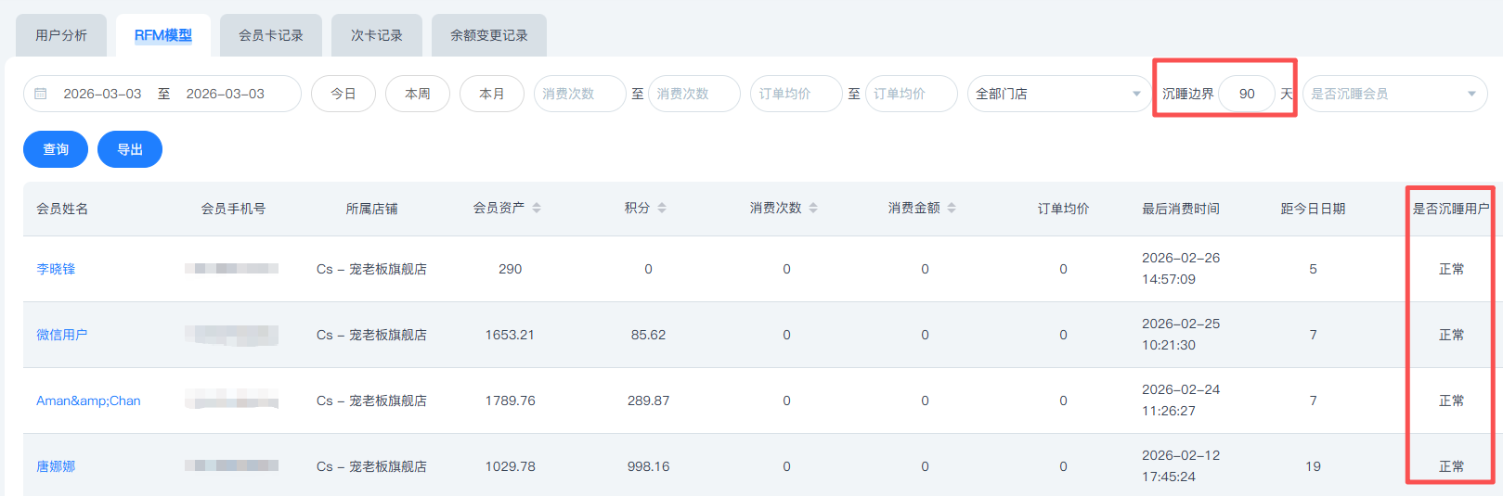Expand the 是否沉睡会员 dropdown
Viewport: 1503px width, 496px height.
point(1393,94)
